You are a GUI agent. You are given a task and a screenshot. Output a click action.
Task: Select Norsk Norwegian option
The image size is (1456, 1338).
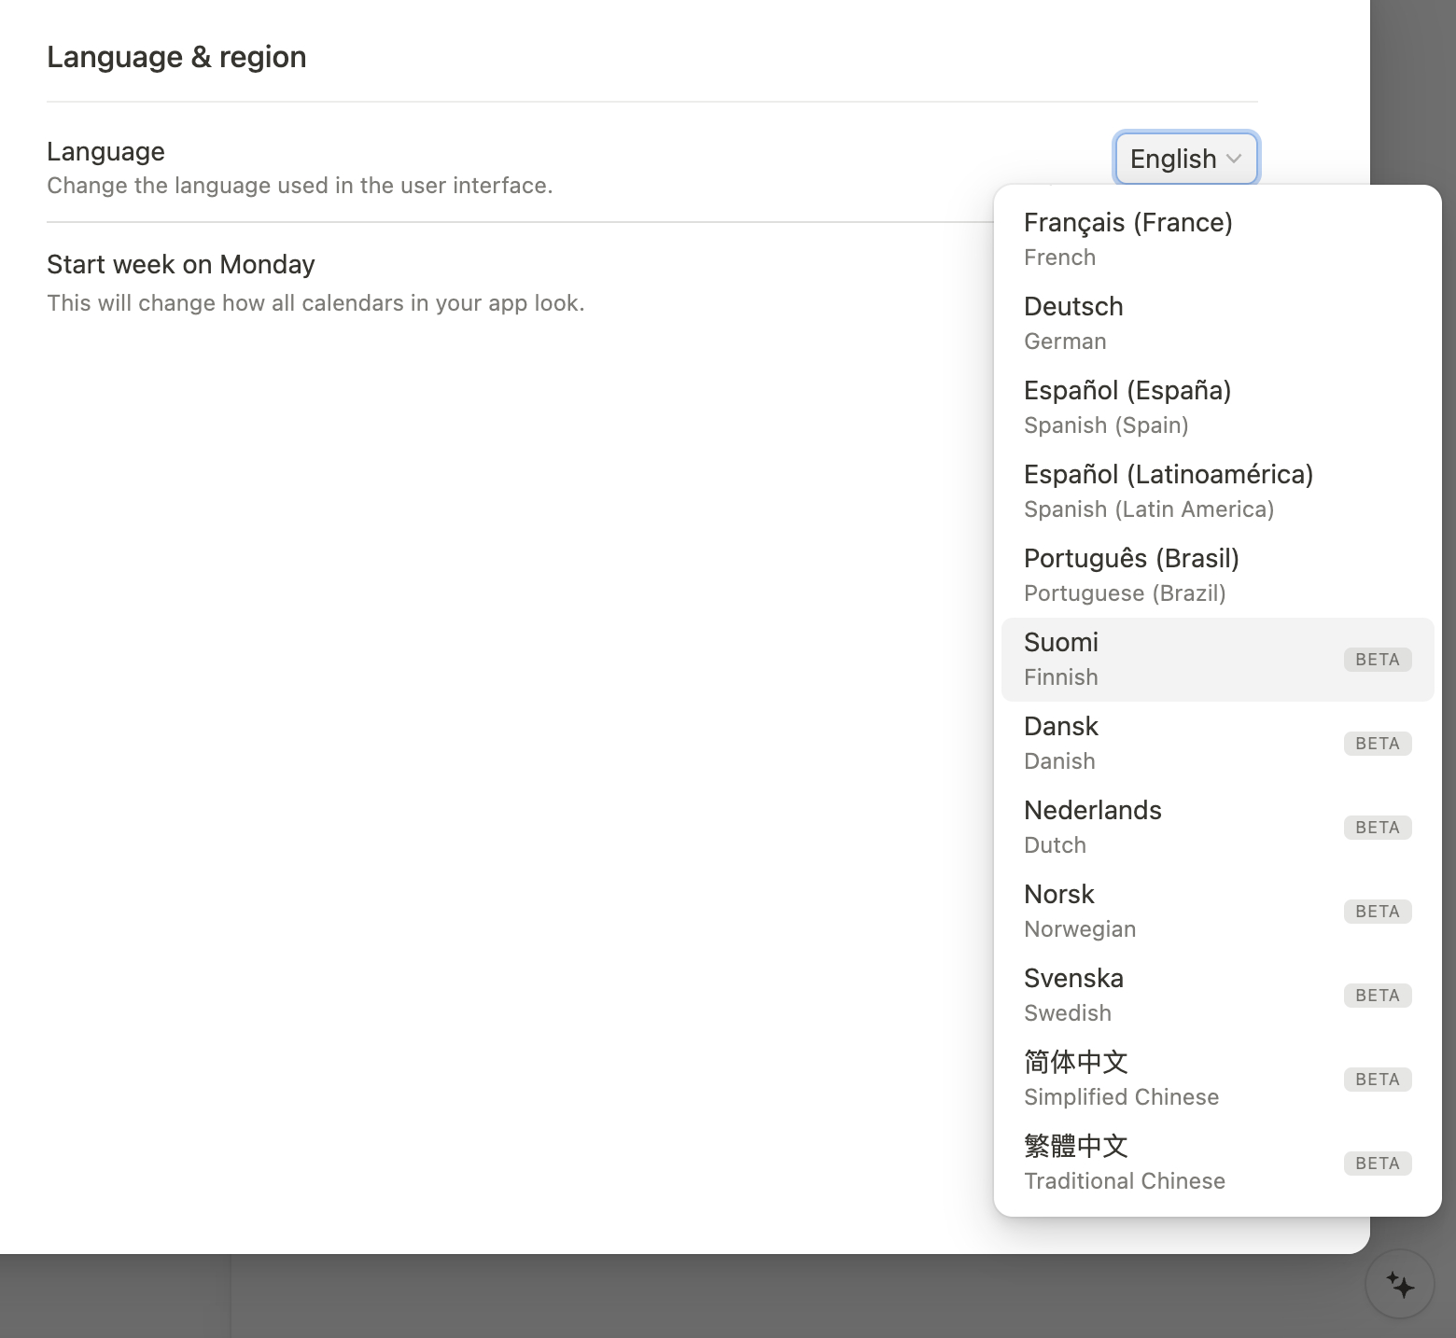[x=1217, y=911]
